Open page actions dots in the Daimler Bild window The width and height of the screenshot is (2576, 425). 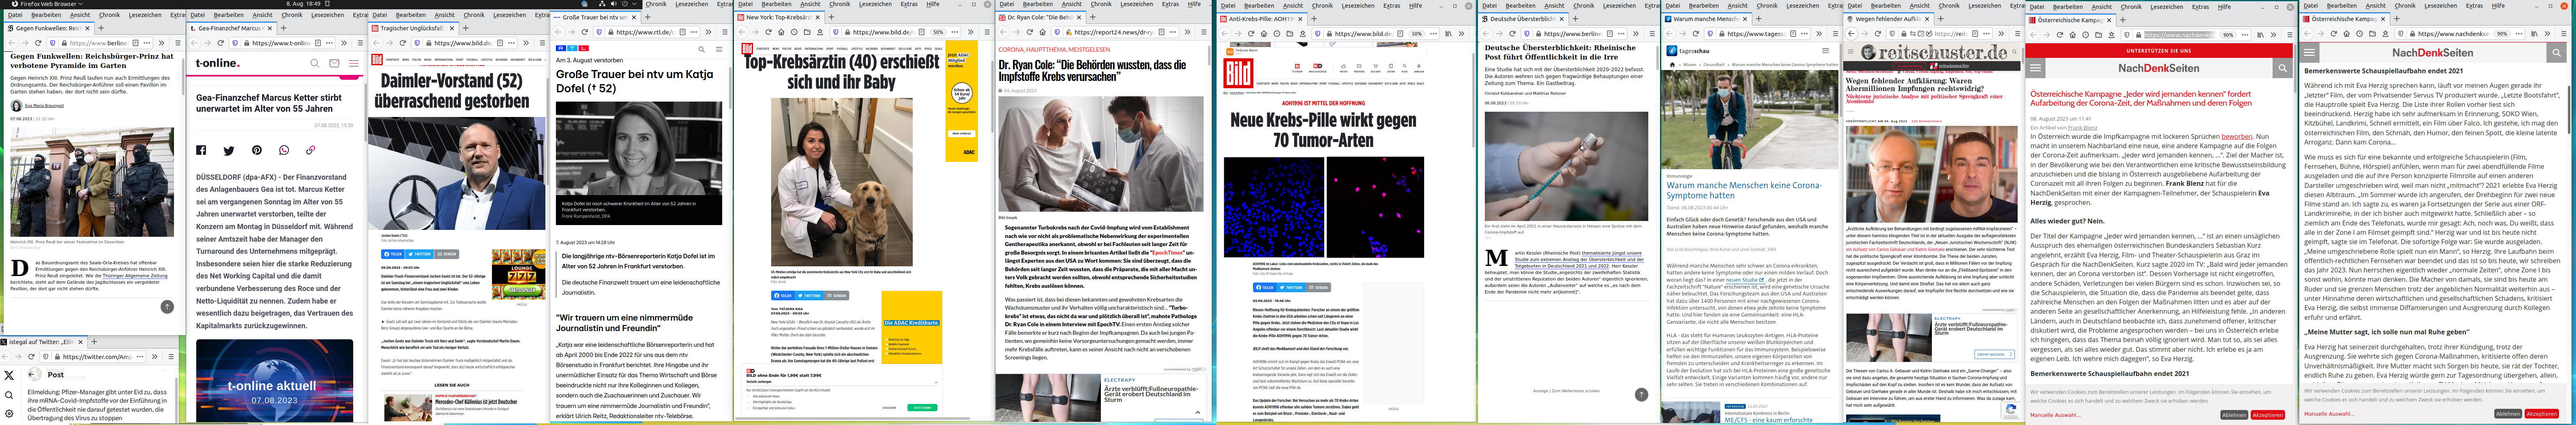(511, 43)
